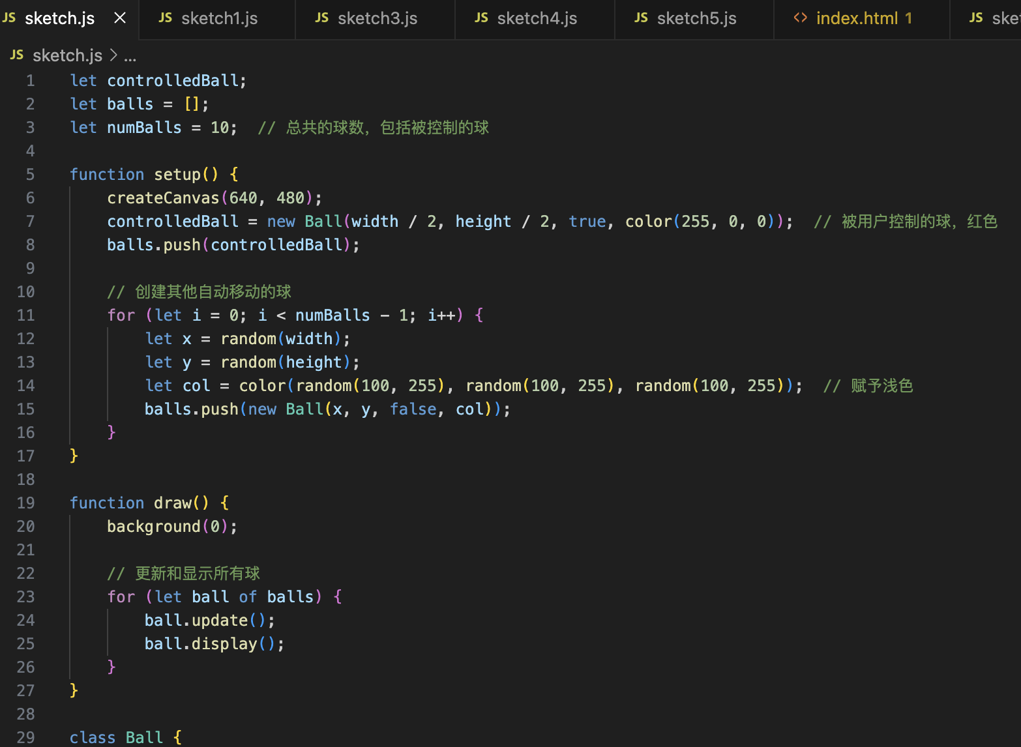
Task: Click the HTML icon on the index.html tab
Action: (800, 18)
